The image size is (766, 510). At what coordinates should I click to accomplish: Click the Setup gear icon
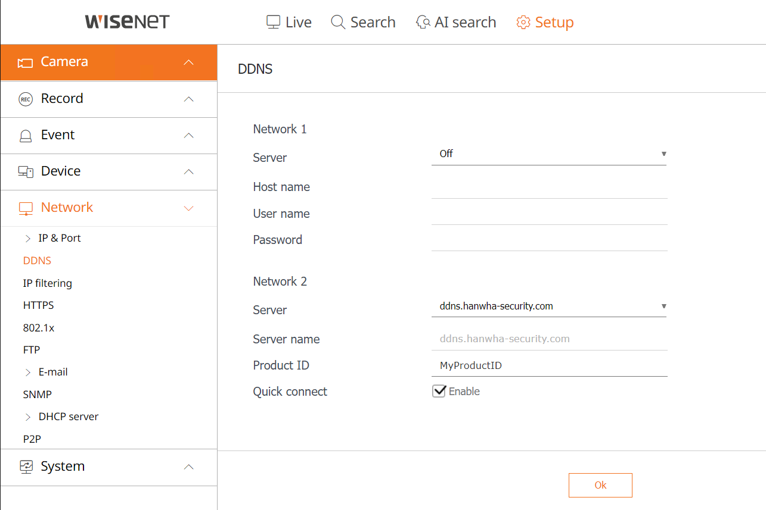tap(523, 23)
